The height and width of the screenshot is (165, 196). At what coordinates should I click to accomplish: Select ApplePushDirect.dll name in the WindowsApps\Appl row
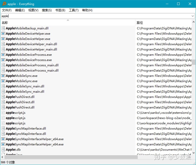pyautogui.click(x=20, y=97)
